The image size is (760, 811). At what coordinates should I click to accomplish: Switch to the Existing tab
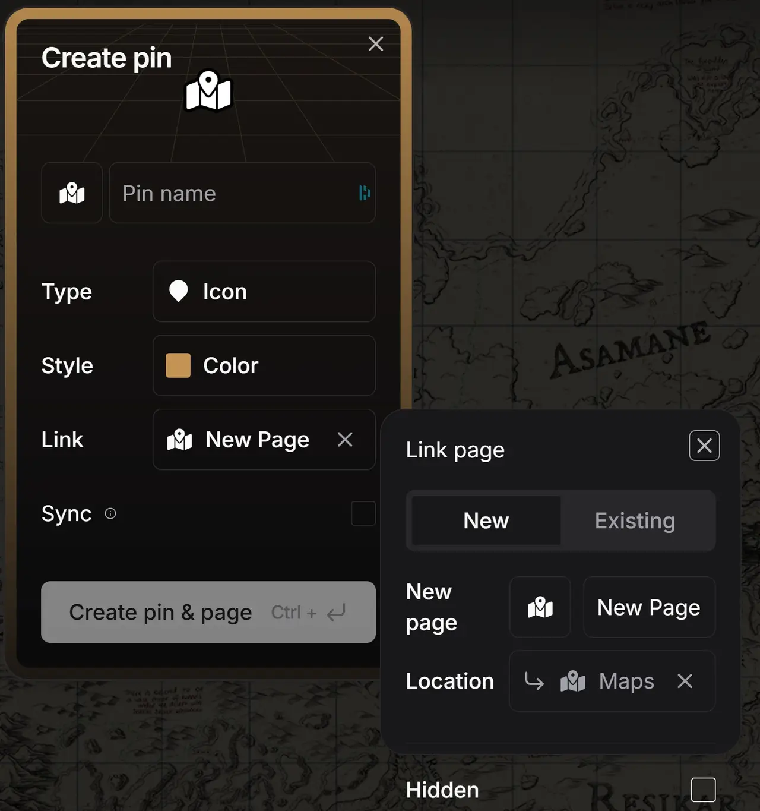[x=635, y=520]
